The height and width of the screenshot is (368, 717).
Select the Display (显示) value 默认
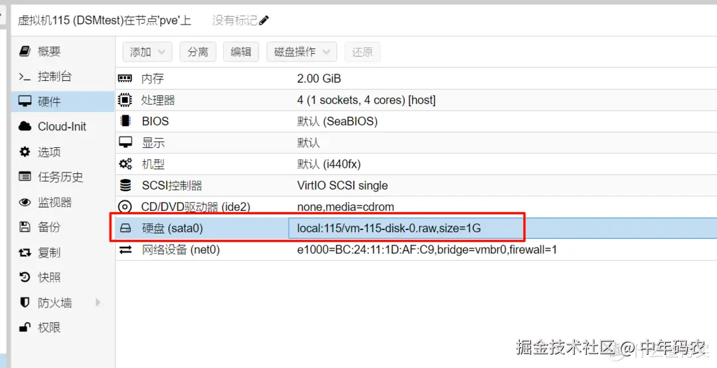[x=309, y=143]
